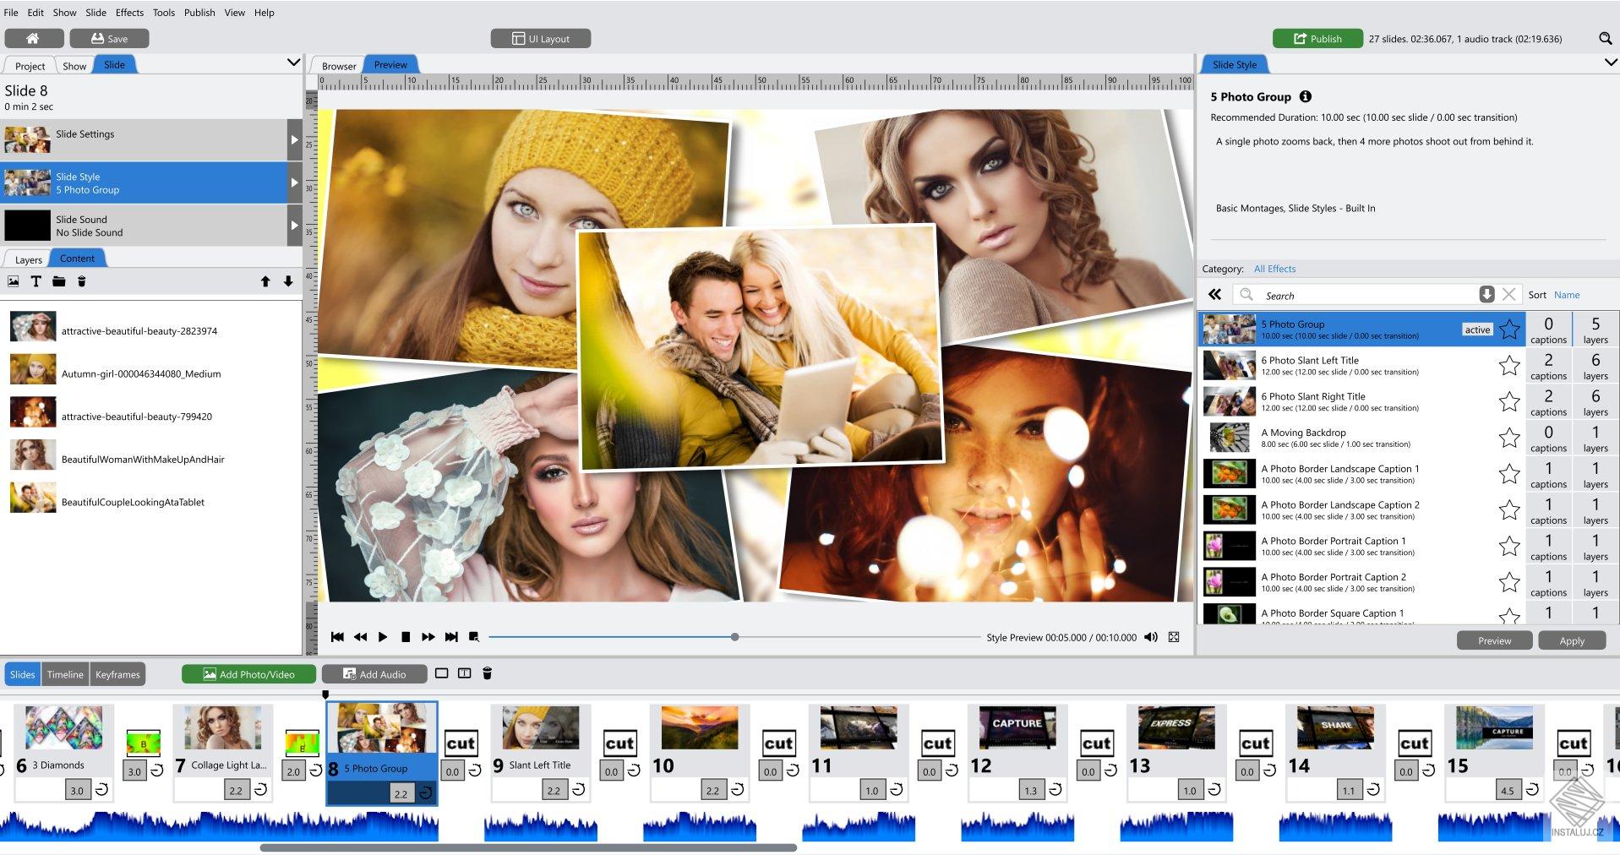
Task: Apply the selected slide style
Action: click(x=1571, y=640)
